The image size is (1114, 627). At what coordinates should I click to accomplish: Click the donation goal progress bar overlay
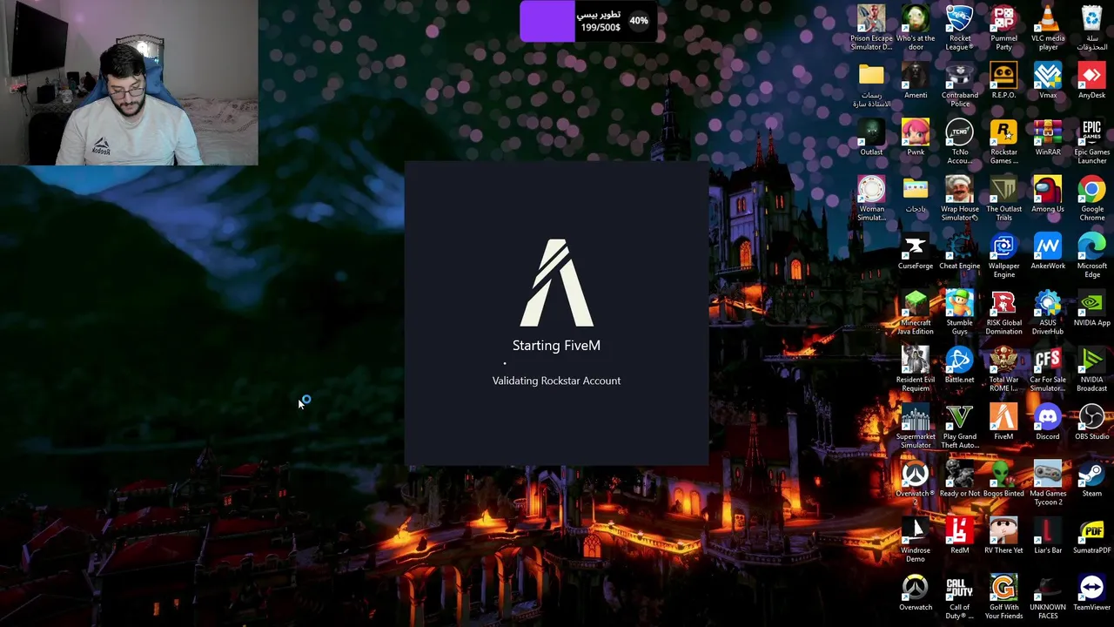[589, 22]
